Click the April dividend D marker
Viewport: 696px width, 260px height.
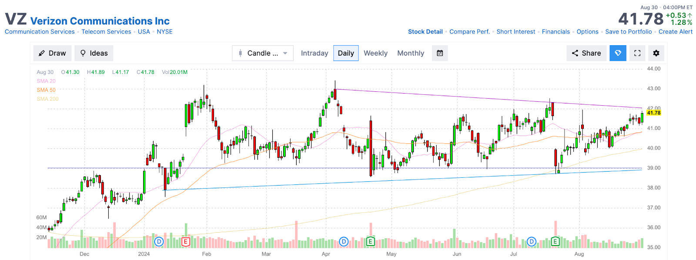tap(344, 242)
